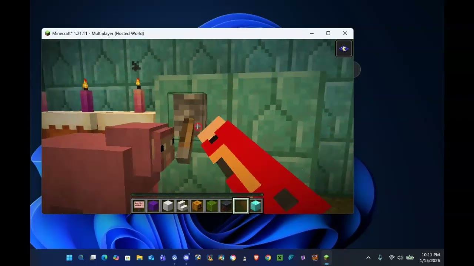Open the volume control in tray
Viewport: 474px width, 266px height.
400,258
